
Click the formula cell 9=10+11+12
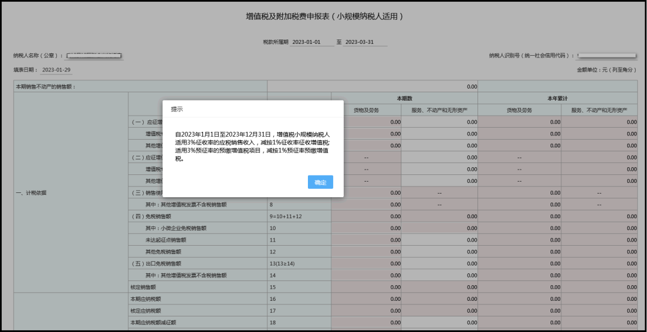[x=299, y=216]
